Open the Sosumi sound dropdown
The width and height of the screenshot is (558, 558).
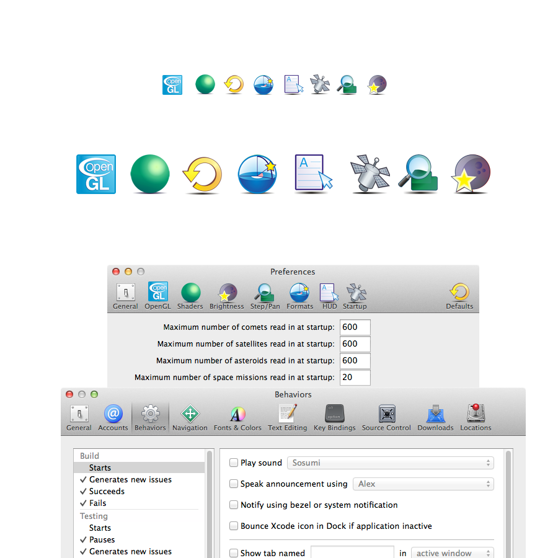tap(391, 463)
